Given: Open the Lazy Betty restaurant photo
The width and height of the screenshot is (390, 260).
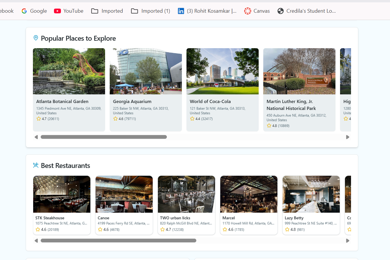Looking at the screenshot, I should coord(311,194).
